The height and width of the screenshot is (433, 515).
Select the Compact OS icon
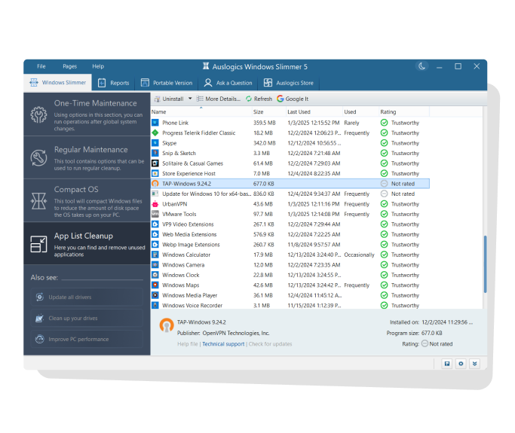click(38, 201)
